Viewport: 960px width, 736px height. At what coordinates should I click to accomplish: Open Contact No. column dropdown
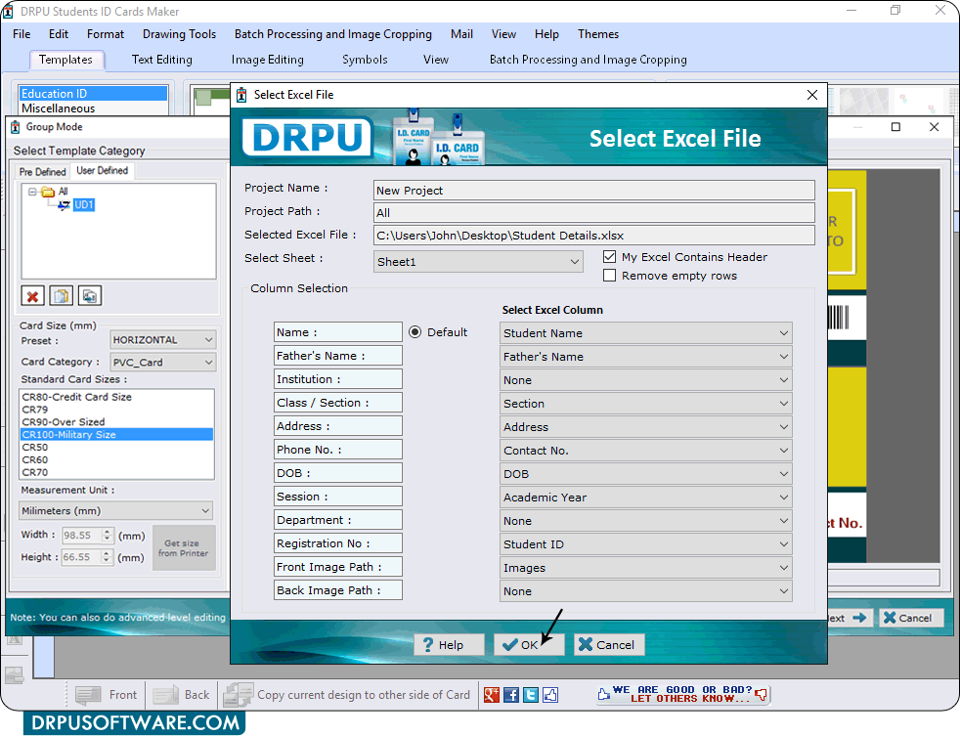coord(645,451)
